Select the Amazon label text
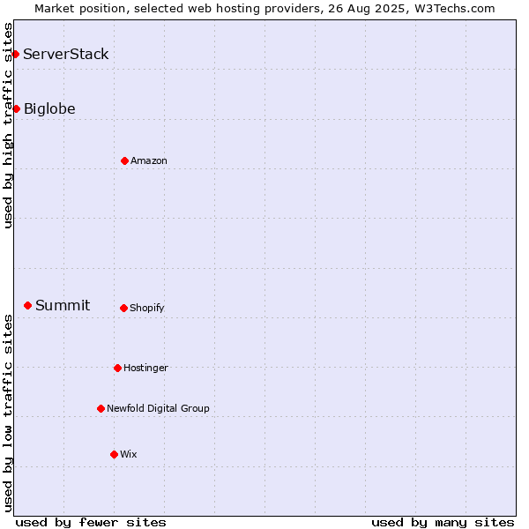 click(x=149, y=161)
